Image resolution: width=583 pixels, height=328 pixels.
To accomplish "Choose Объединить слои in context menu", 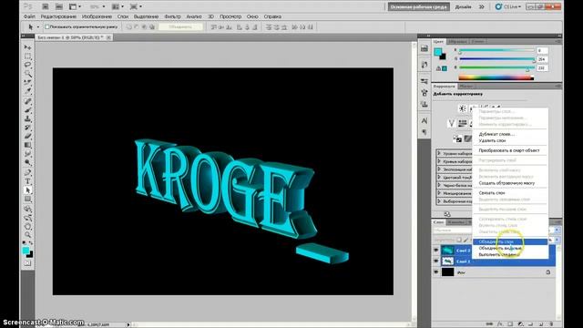I will point(510,241).
